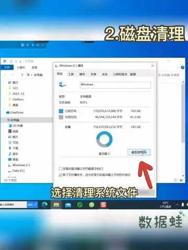
Task: Click the drive icon in the properties dialog
Action: [63, 84]
